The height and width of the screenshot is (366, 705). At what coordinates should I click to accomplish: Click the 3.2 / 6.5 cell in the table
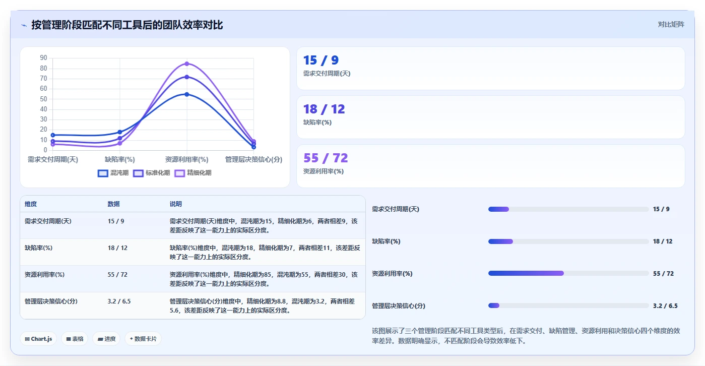[119, 301]
